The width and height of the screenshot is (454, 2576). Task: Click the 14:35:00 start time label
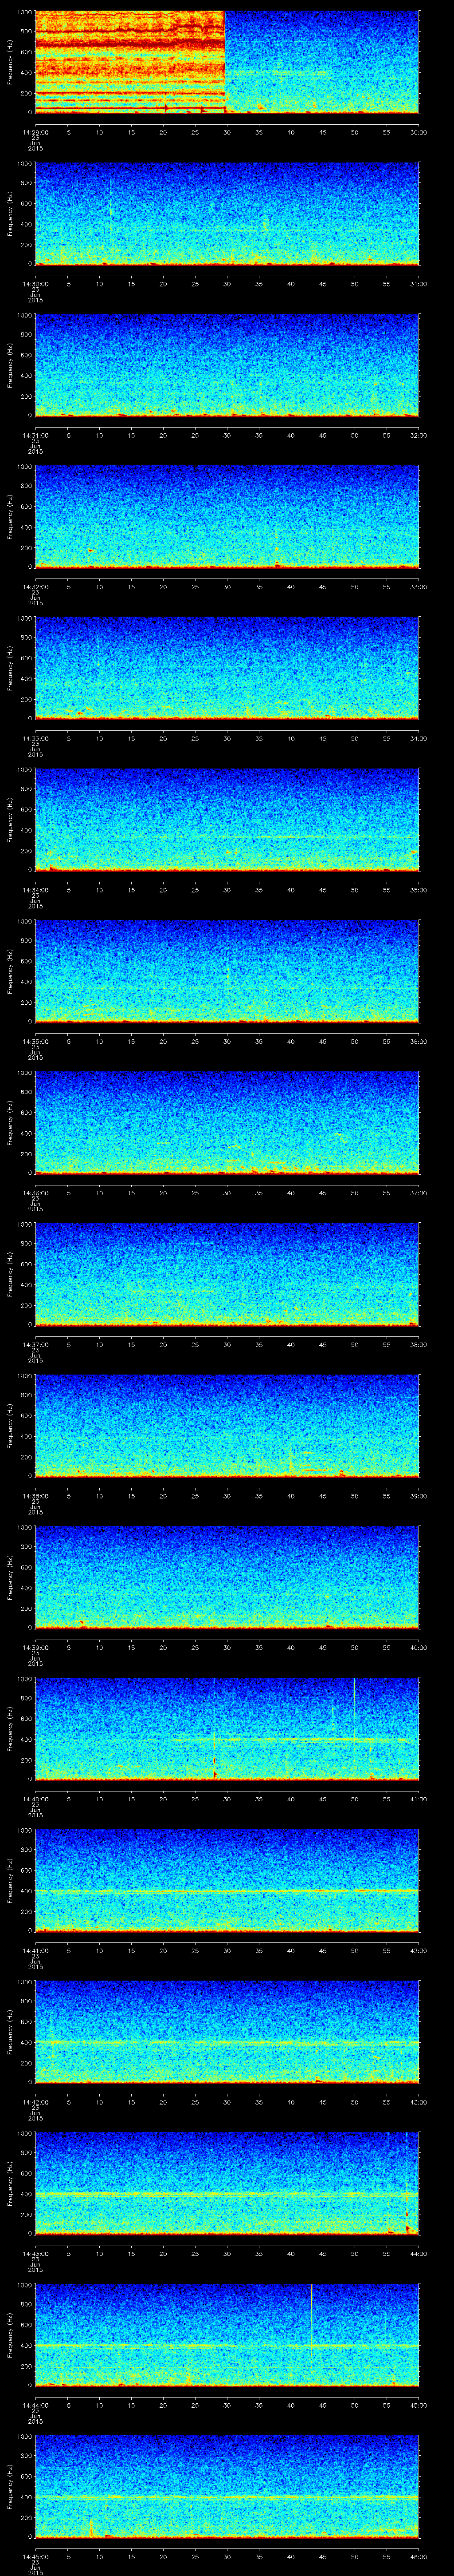point(35,1041)
